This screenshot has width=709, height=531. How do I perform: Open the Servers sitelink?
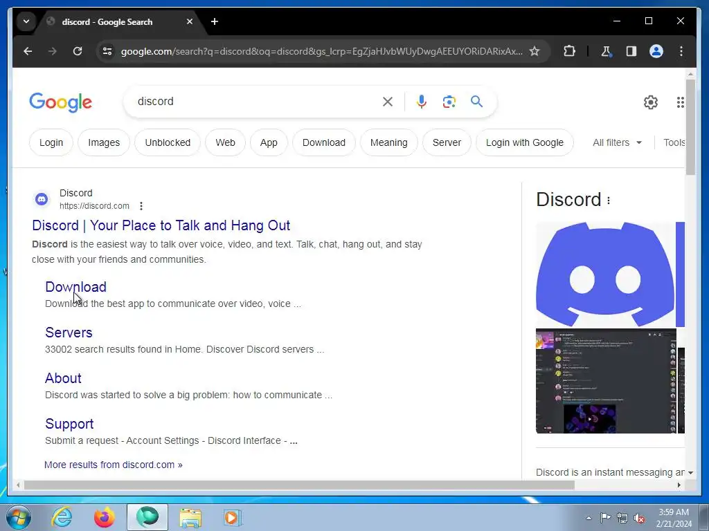tap(69, 333)
